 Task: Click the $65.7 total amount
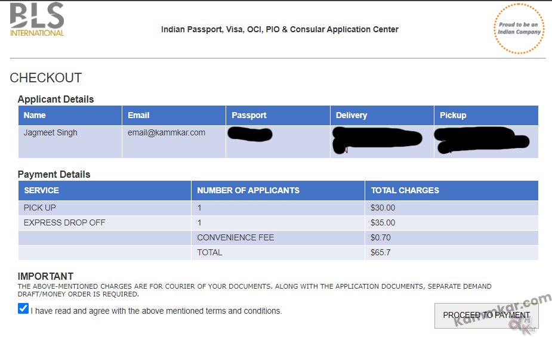[380, 252]
